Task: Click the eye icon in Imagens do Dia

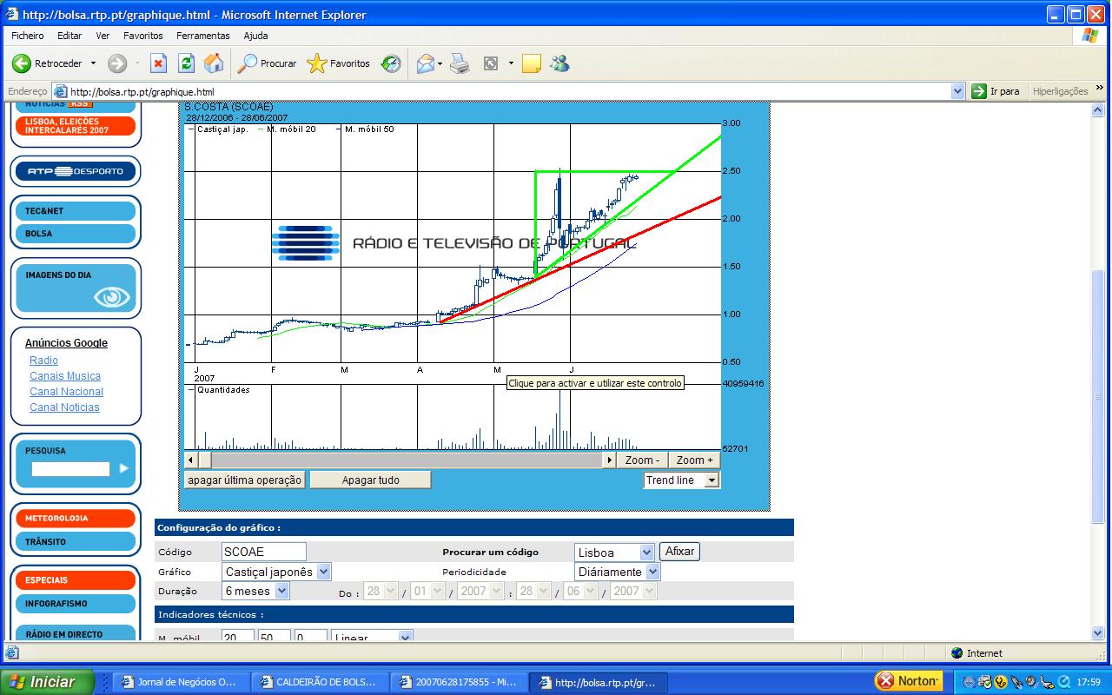Action: pyautogui.click(x=112, y=297)
